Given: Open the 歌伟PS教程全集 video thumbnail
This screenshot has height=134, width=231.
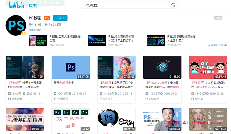Looking at the screenshot, I should point(71,67).
